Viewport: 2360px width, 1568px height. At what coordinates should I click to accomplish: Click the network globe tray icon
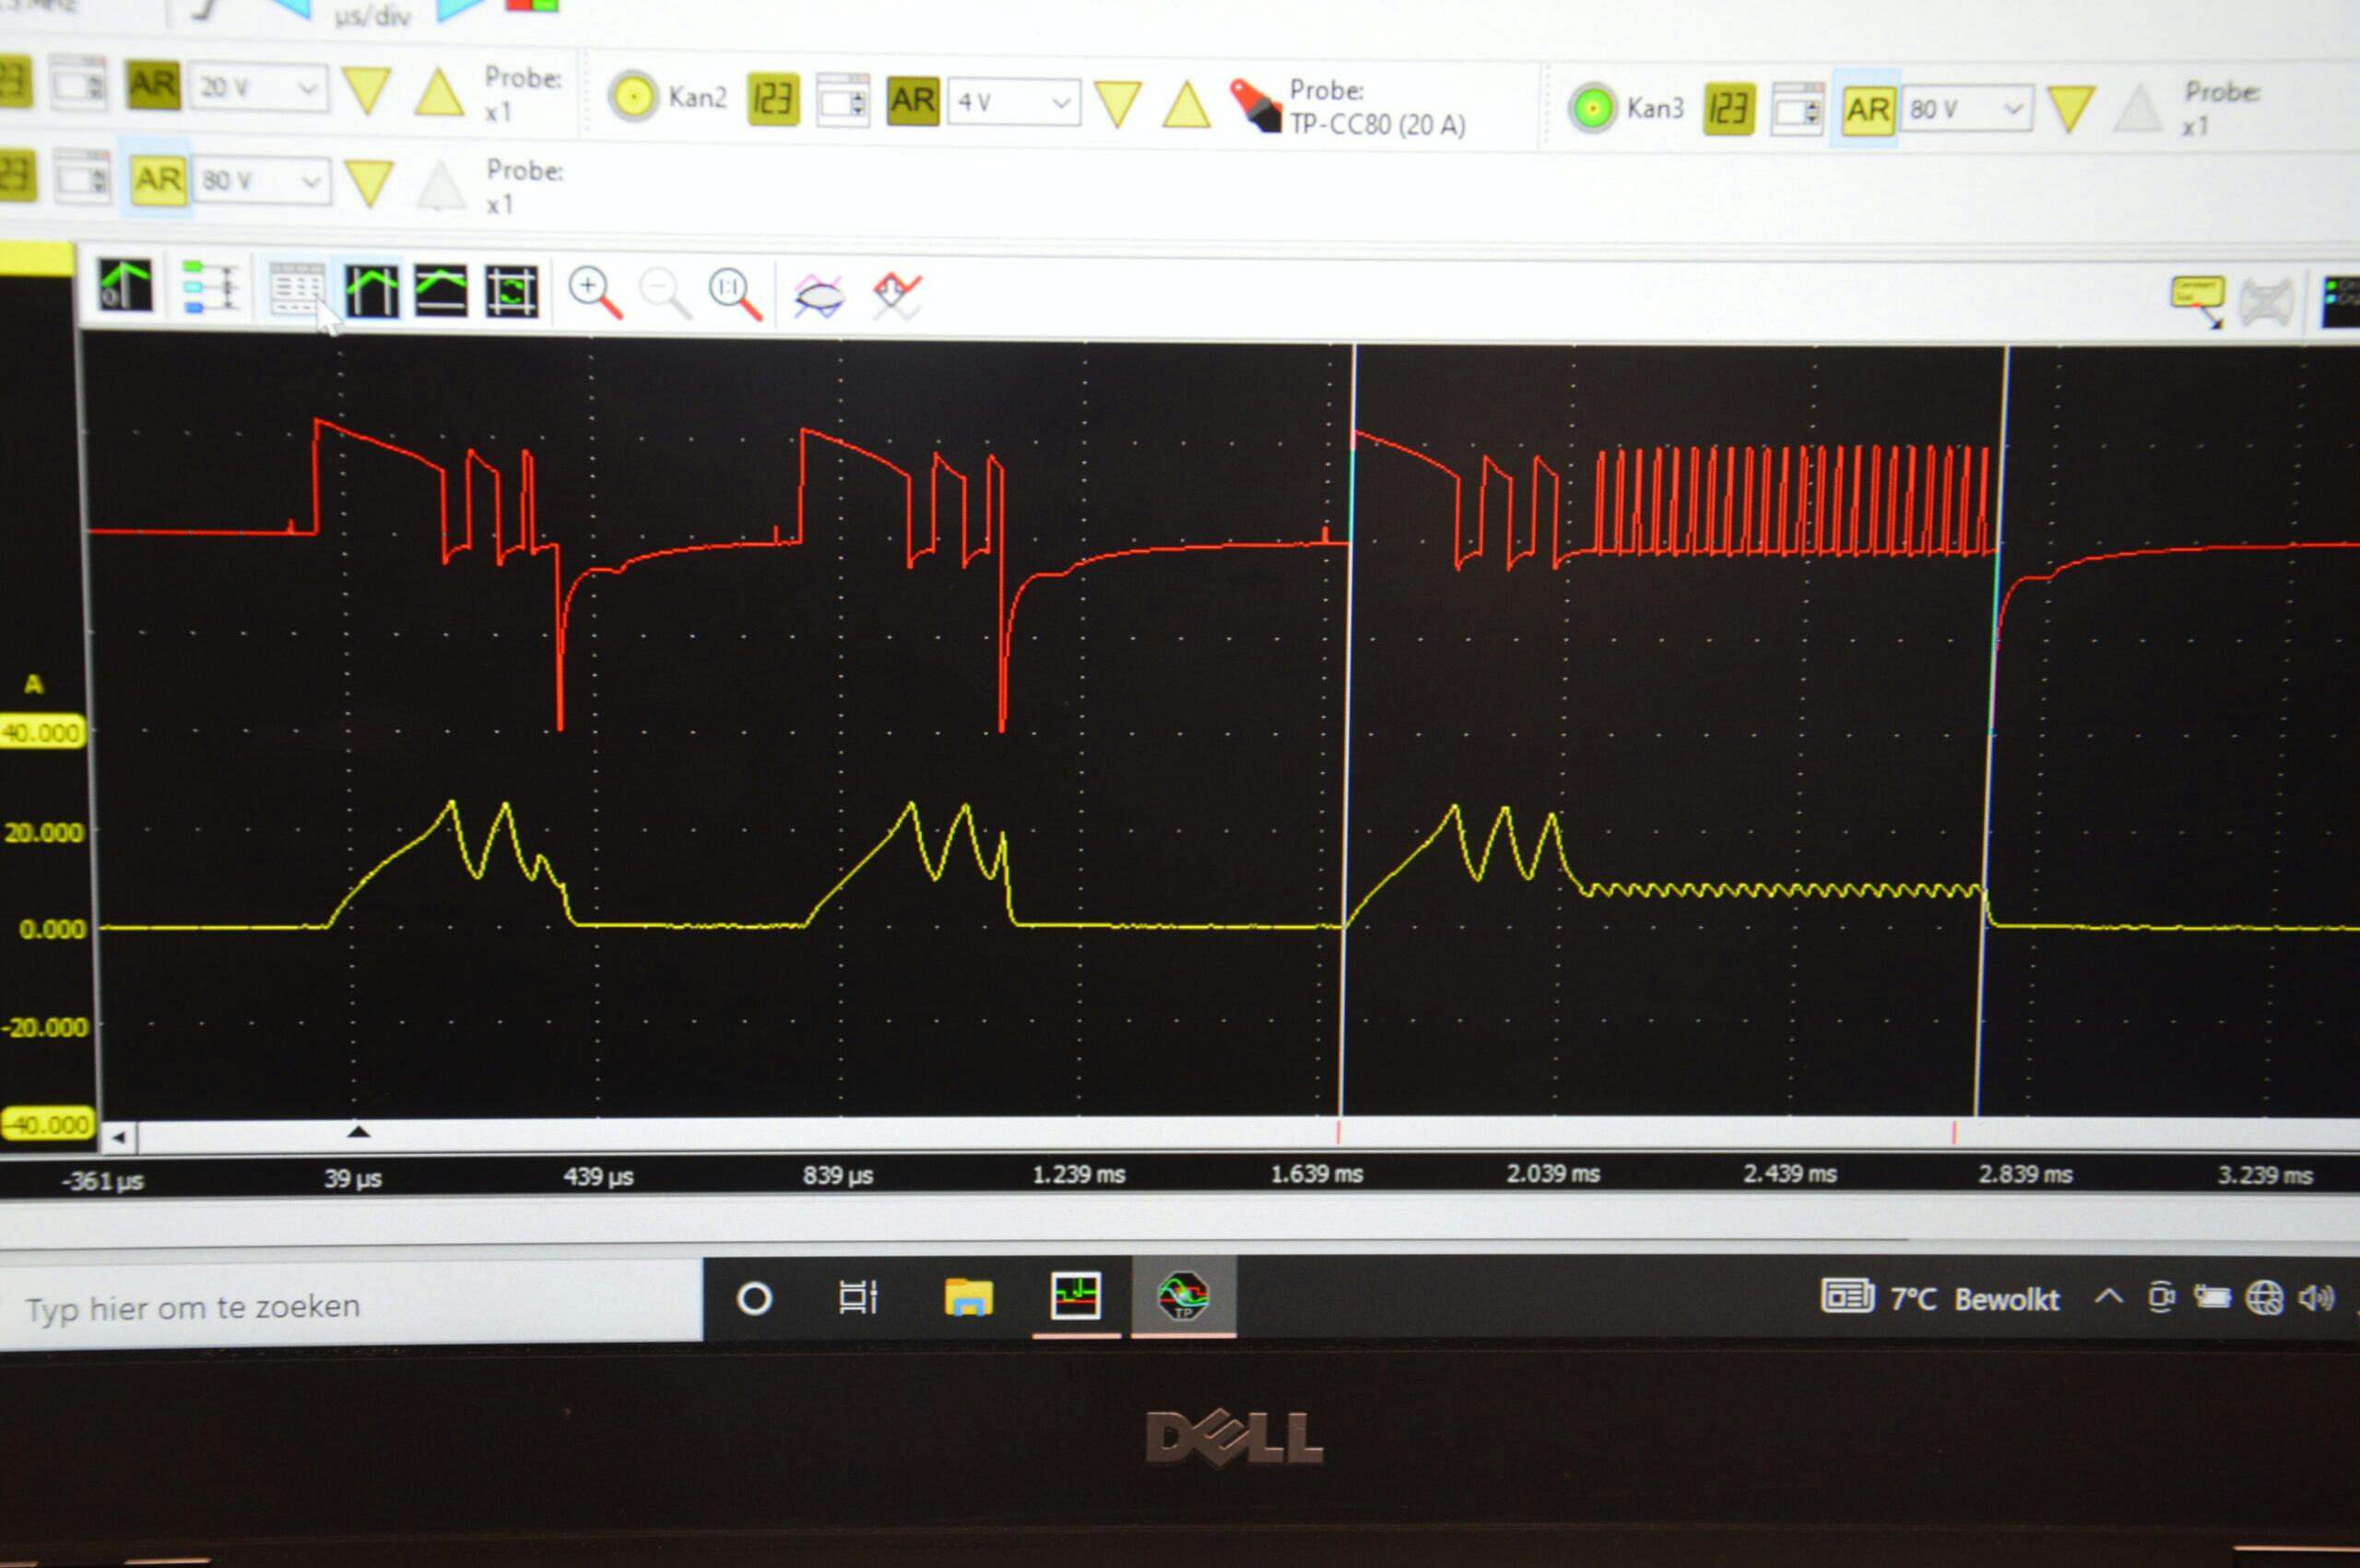(x=2264, y=1298)
